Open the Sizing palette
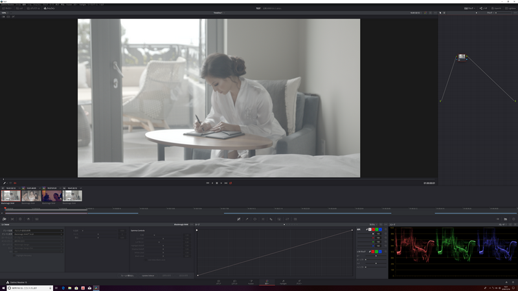The image size is (518, 291). click(287, 219)
